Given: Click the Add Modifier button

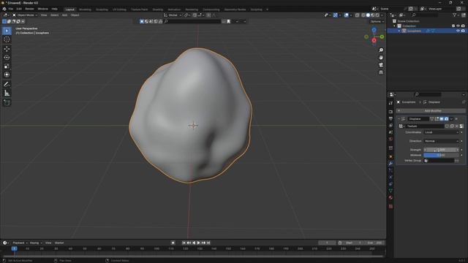Looking at the screenshot, I should tap(431, 111).
